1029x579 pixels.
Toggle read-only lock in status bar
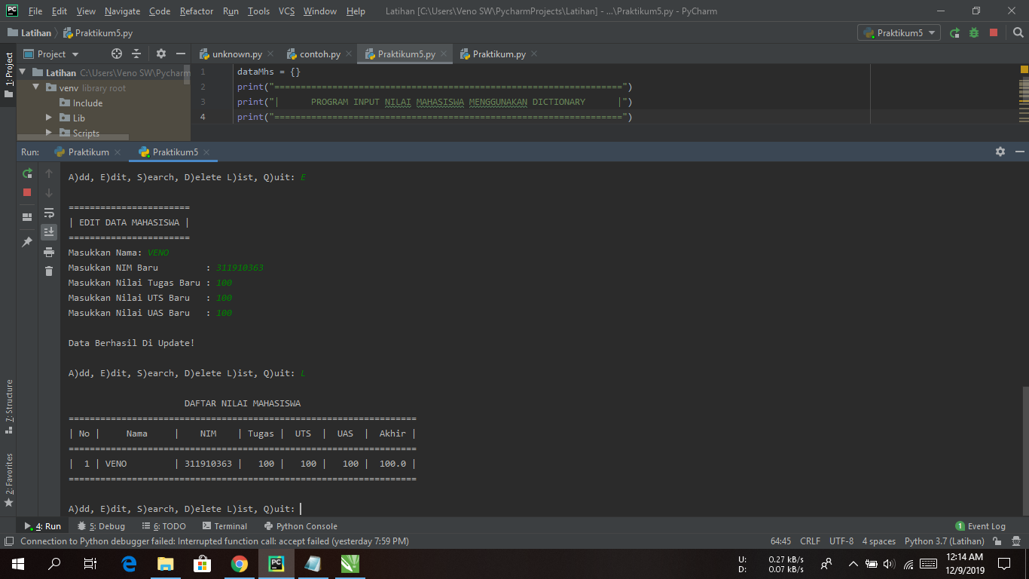click(x=997, y=541)
